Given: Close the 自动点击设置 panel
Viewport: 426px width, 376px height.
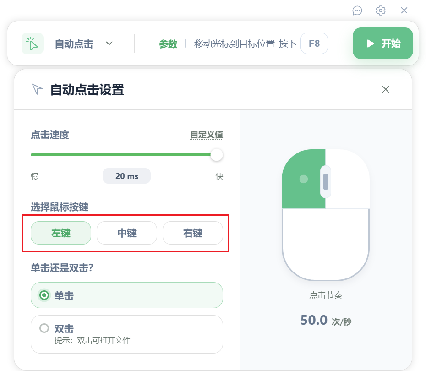Looking at the screenshot, I should 386,89.
